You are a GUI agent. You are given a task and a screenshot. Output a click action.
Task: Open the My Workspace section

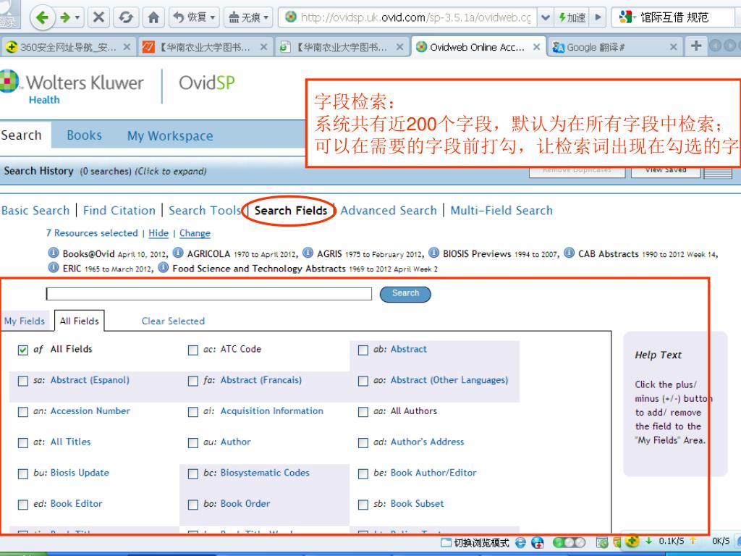(170, 135)
